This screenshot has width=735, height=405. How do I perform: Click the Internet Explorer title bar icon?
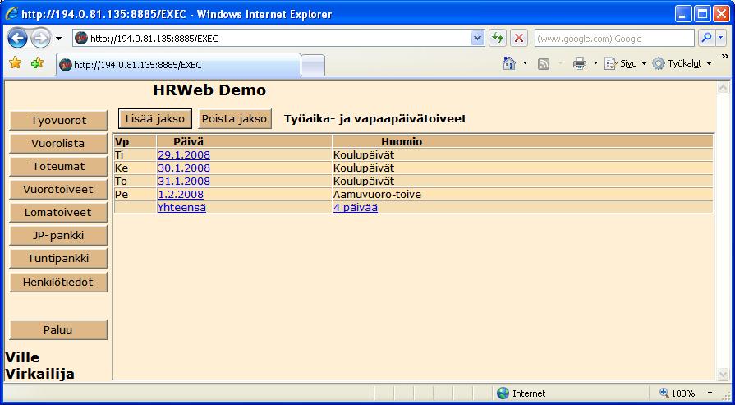11,14
